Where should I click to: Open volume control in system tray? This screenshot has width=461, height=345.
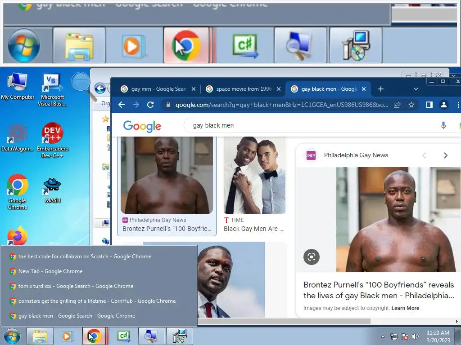(x=415, y=336)
